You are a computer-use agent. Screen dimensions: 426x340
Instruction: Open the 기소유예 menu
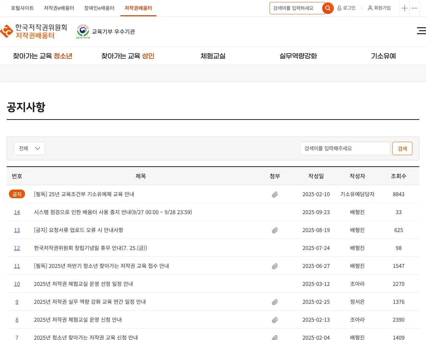(x=383, y=56)
